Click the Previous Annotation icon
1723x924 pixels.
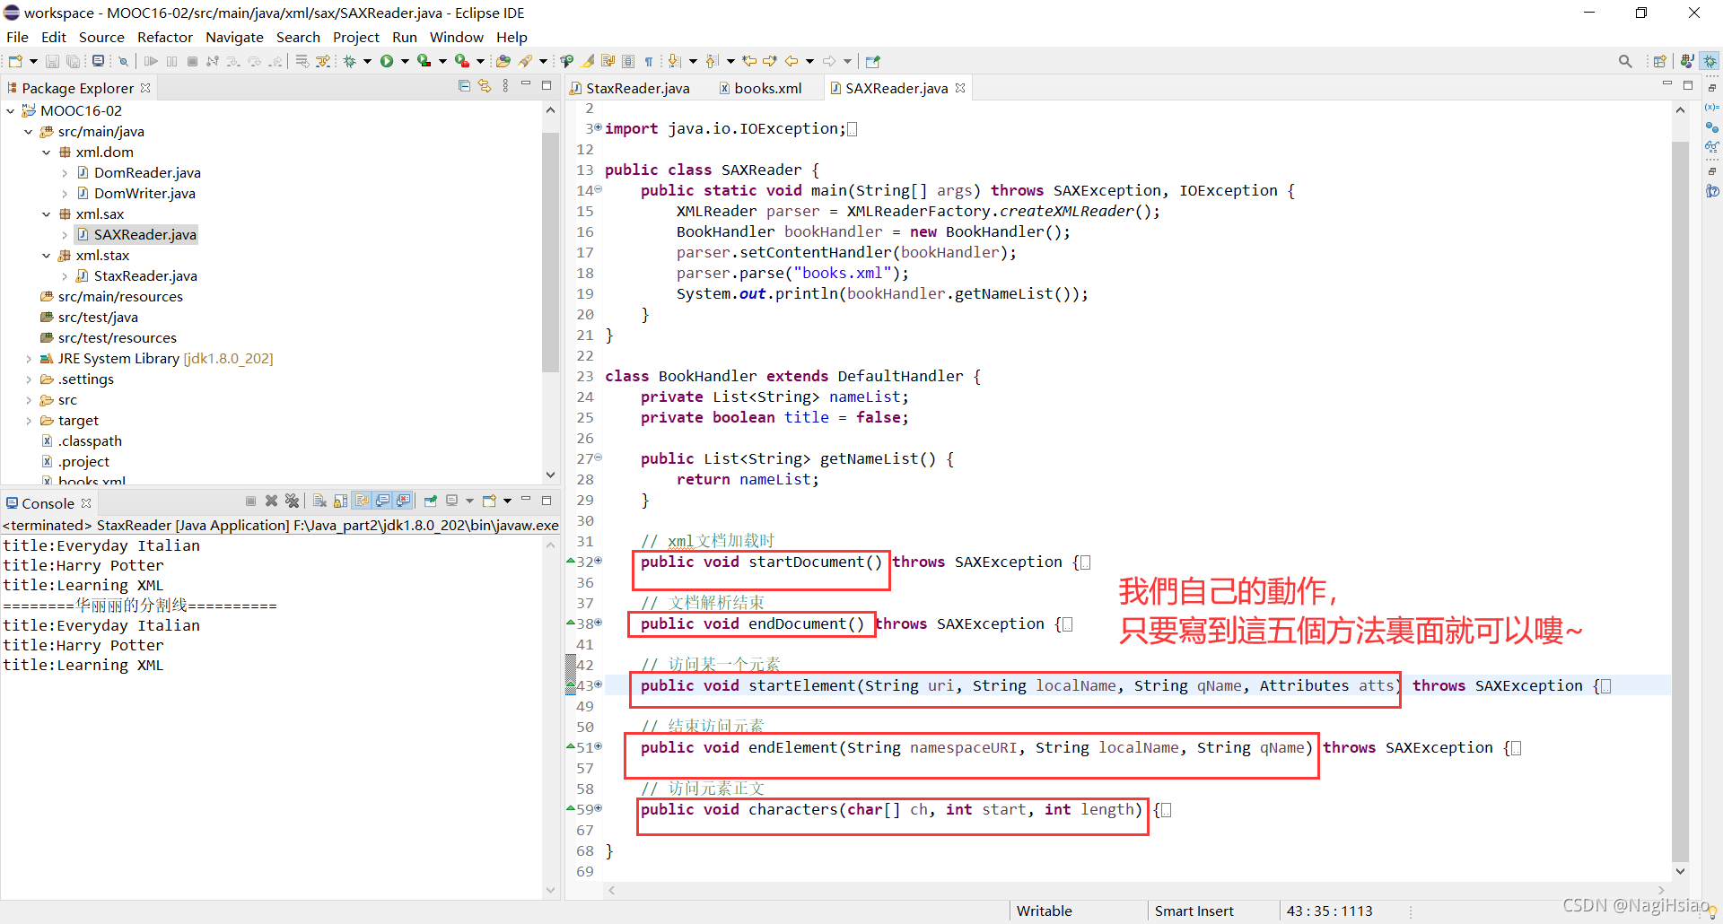711,61
